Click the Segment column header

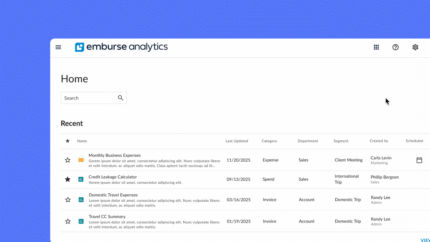point(341,141)
